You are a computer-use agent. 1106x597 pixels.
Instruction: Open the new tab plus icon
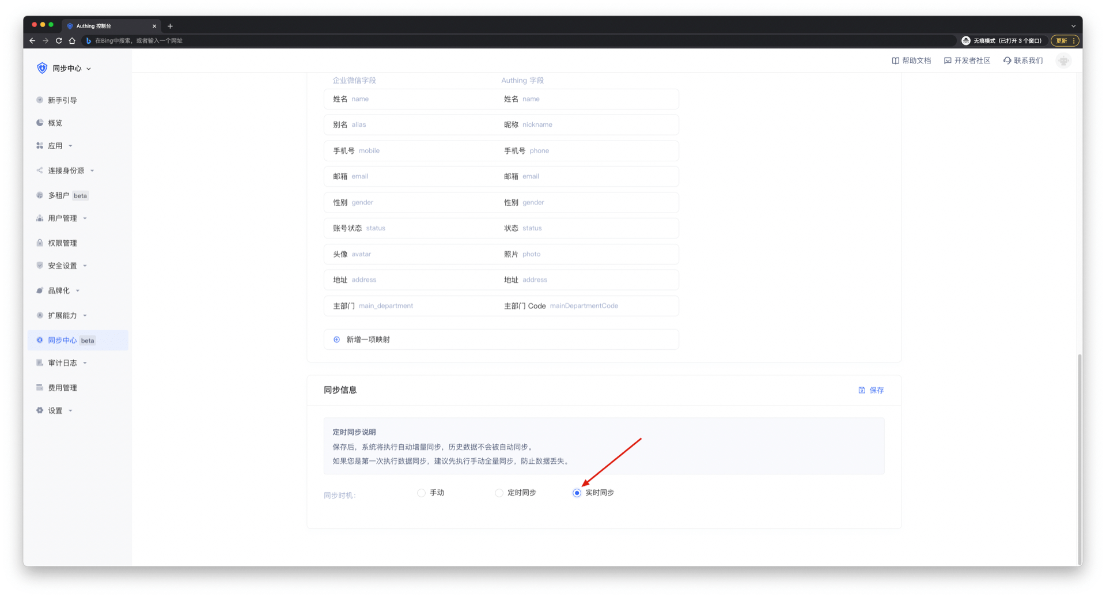pyautogui.click(x=170, y=26)
